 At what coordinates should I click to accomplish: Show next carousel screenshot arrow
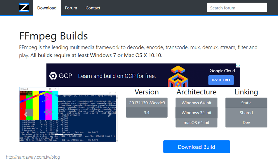pyautogui.click(x=110, y=114)
